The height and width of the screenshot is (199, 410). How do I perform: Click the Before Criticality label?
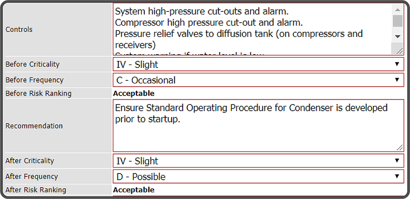(32, 65)
